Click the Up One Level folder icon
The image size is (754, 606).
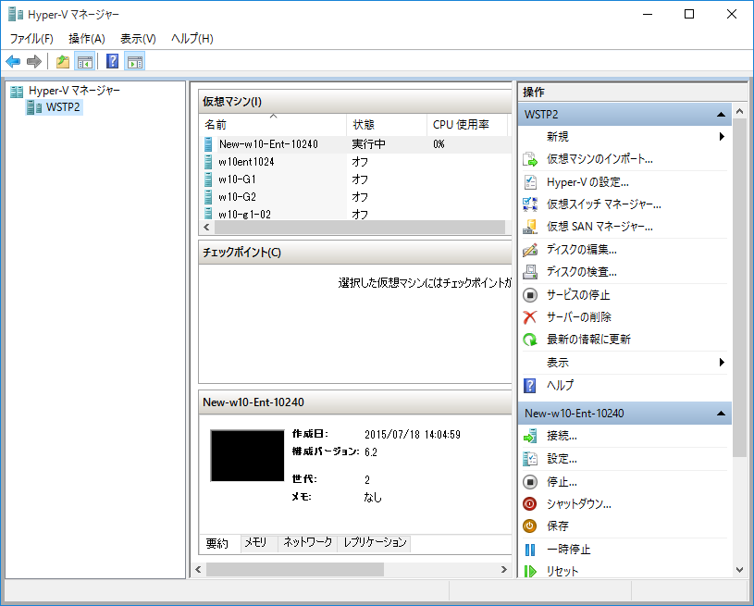[63, 62]
